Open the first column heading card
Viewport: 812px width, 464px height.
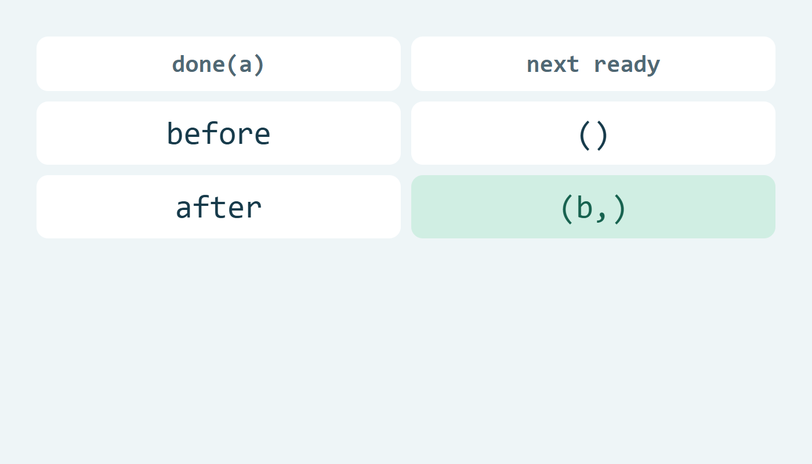[219, 64]
